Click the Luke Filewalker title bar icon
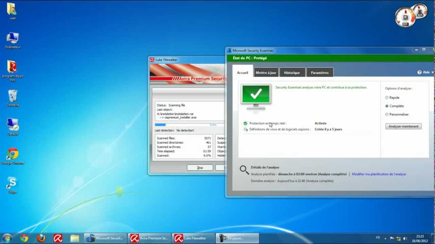This screenshot has width=435, height=244. click(152, 60)
